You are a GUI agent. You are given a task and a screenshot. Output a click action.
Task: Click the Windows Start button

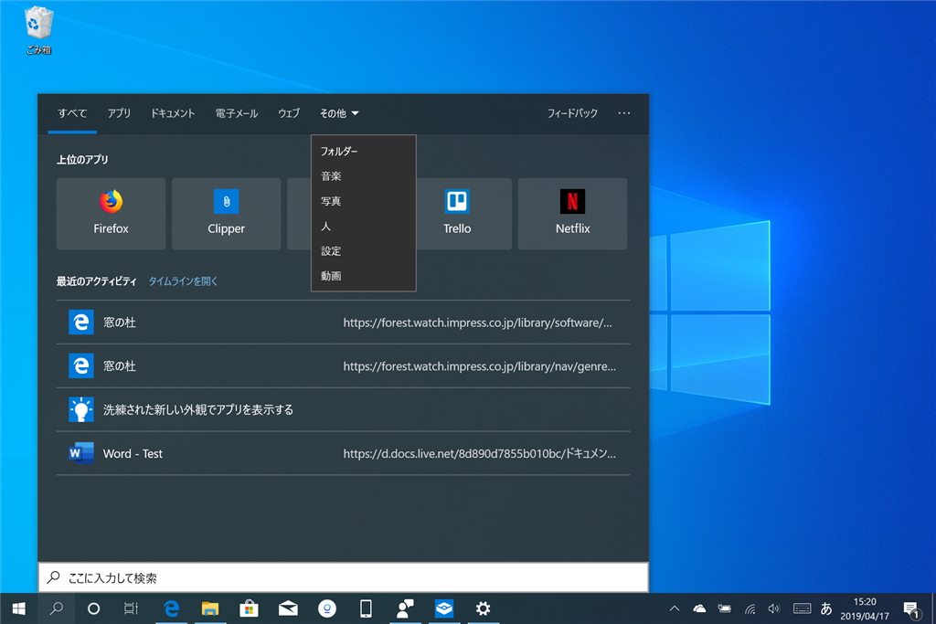coord(18,608)
